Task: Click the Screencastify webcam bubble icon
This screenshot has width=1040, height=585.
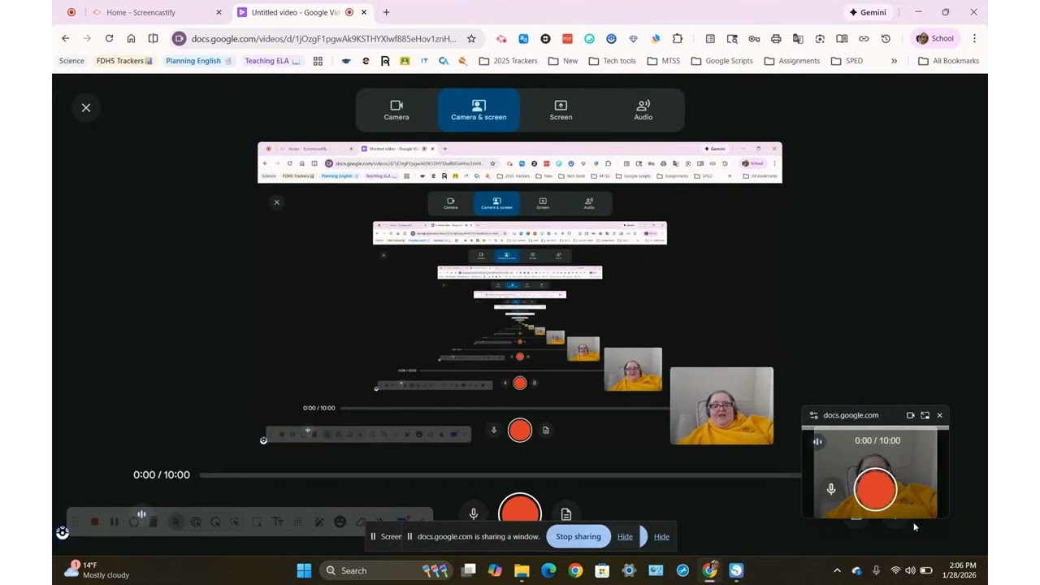Action: click(63, 533)
